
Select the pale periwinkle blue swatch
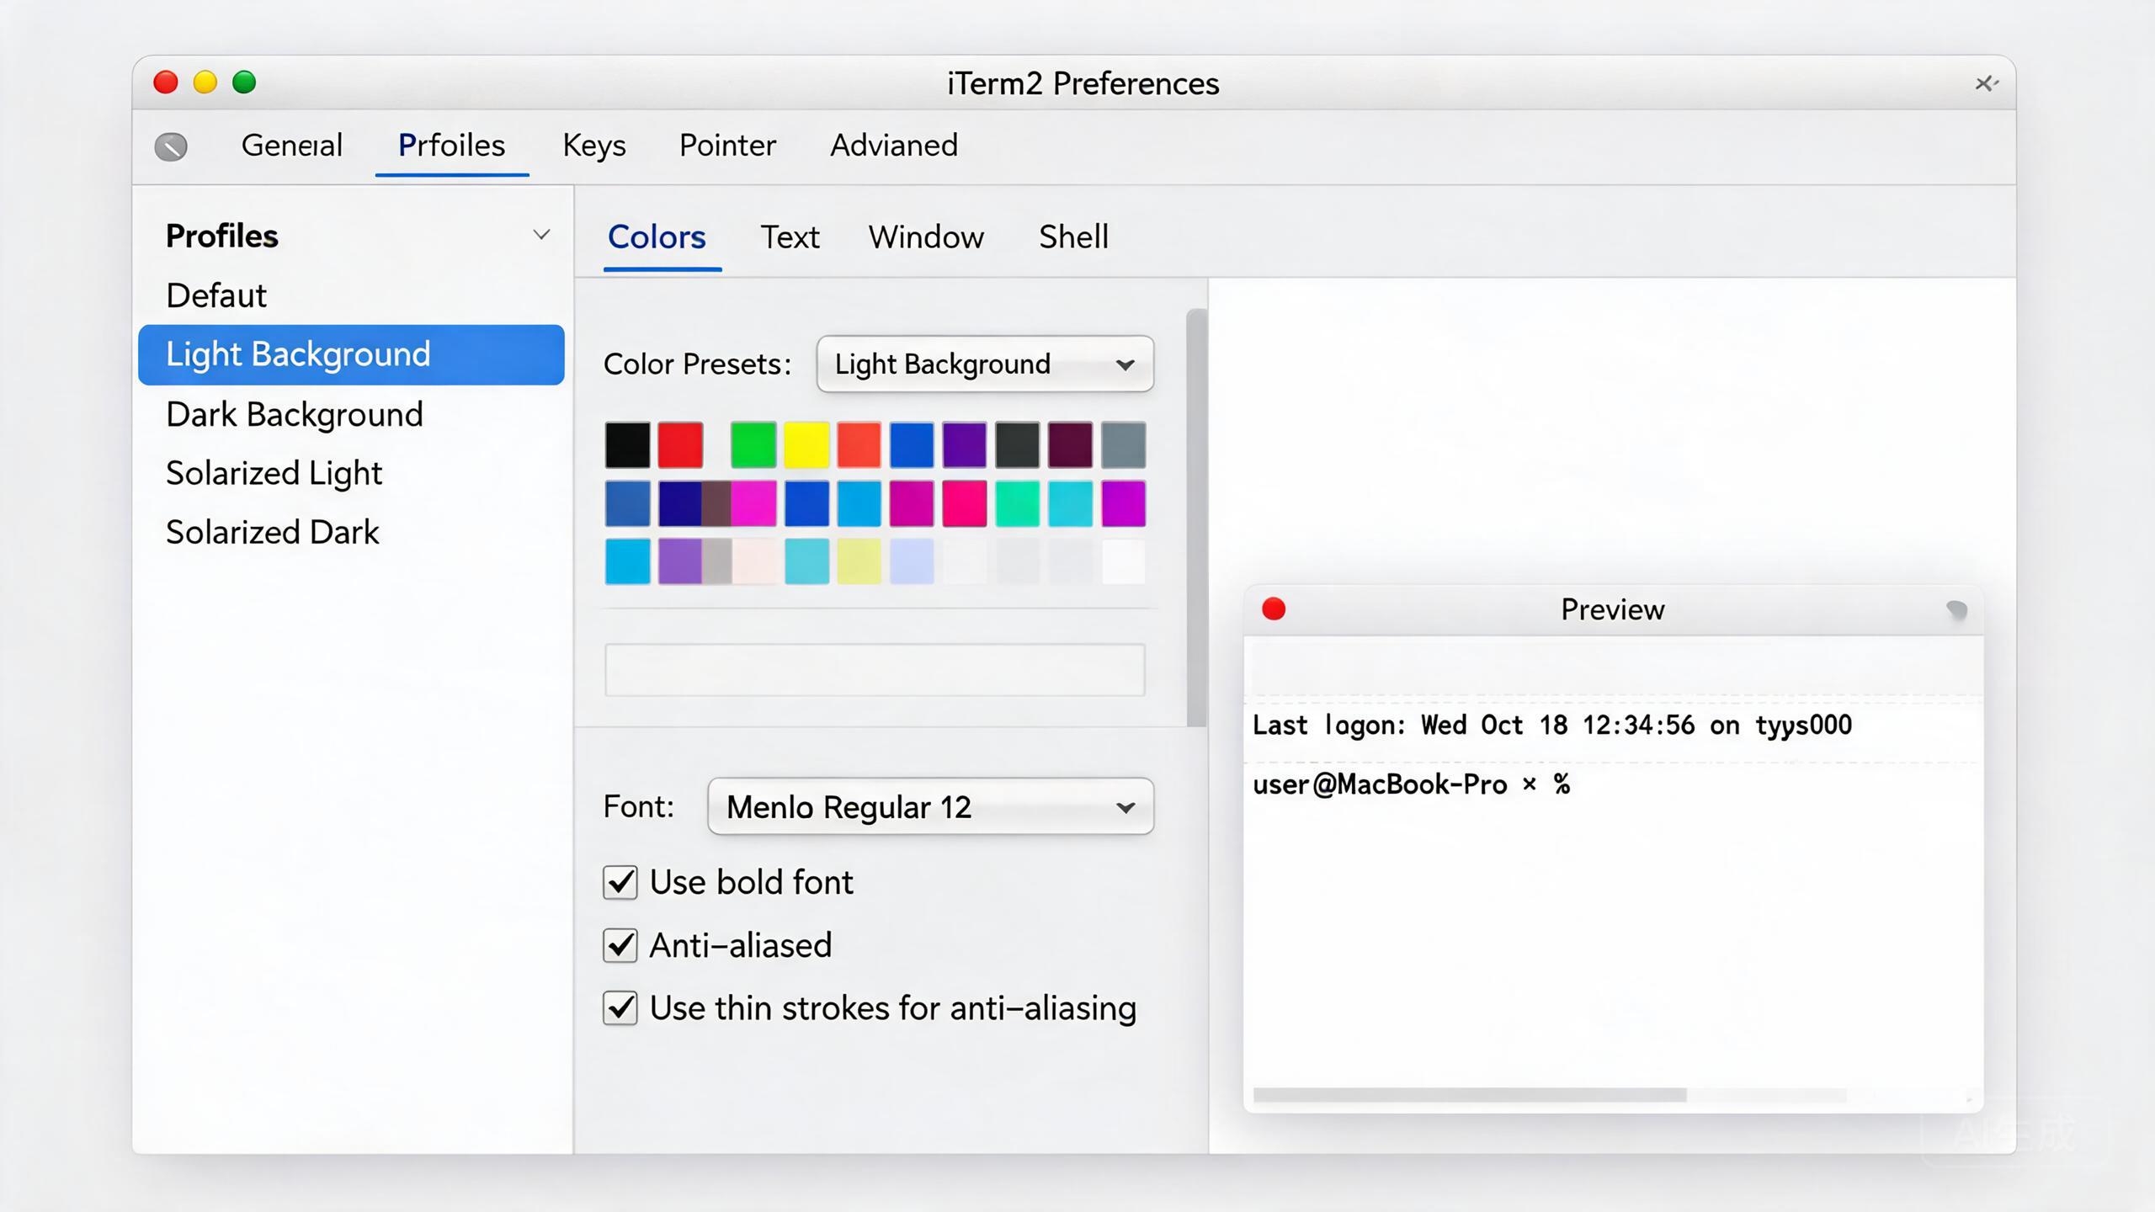[912, 561]
